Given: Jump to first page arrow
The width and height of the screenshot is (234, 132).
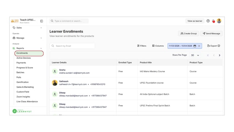Looking at the screenshot, I should pos(208,55).
